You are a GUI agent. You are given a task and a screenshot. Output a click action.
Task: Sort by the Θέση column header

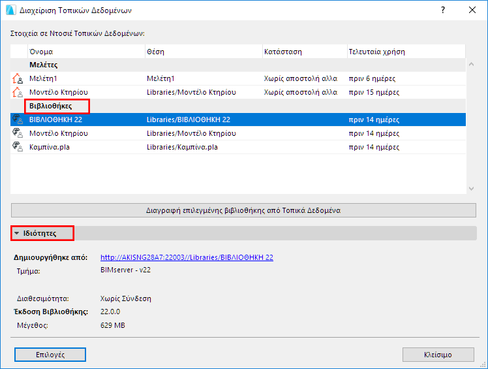point(204,52)
